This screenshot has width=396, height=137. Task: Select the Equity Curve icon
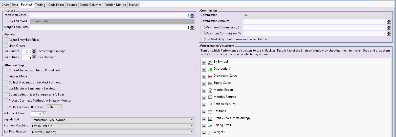210,83
